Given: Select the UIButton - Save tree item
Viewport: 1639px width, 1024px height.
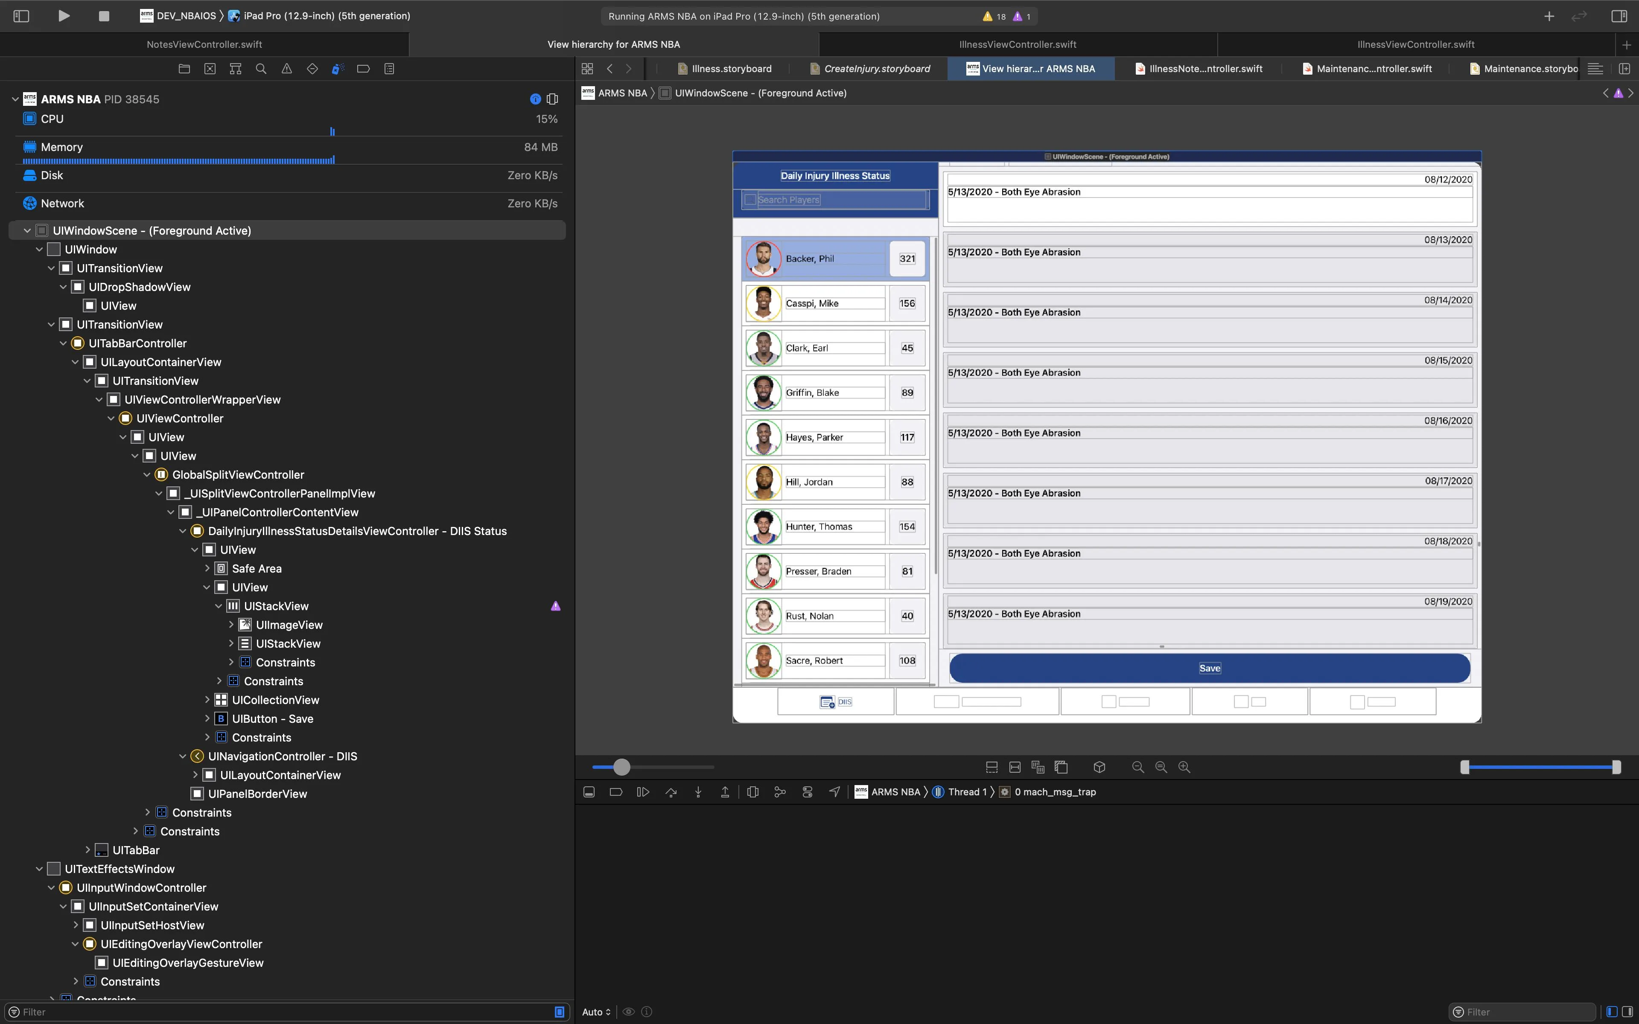Looking at the screenshot, I should (271, 719).
